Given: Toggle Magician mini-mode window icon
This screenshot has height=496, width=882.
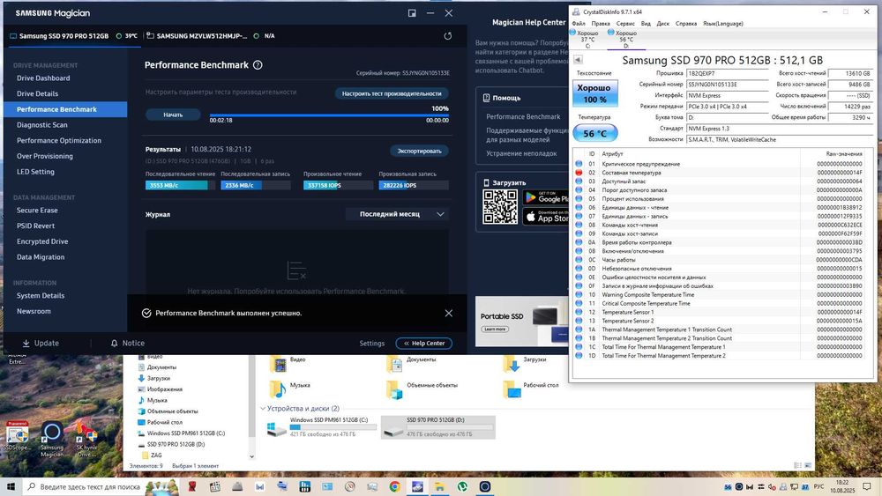Looking at the screenshot, I should click(412, 13).
